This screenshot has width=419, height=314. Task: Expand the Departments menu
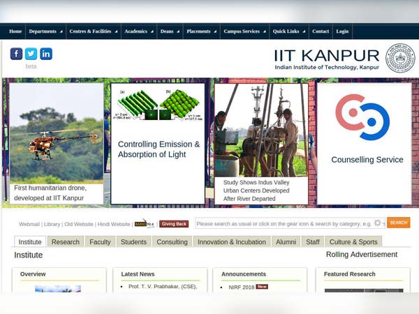coord(45,31)
